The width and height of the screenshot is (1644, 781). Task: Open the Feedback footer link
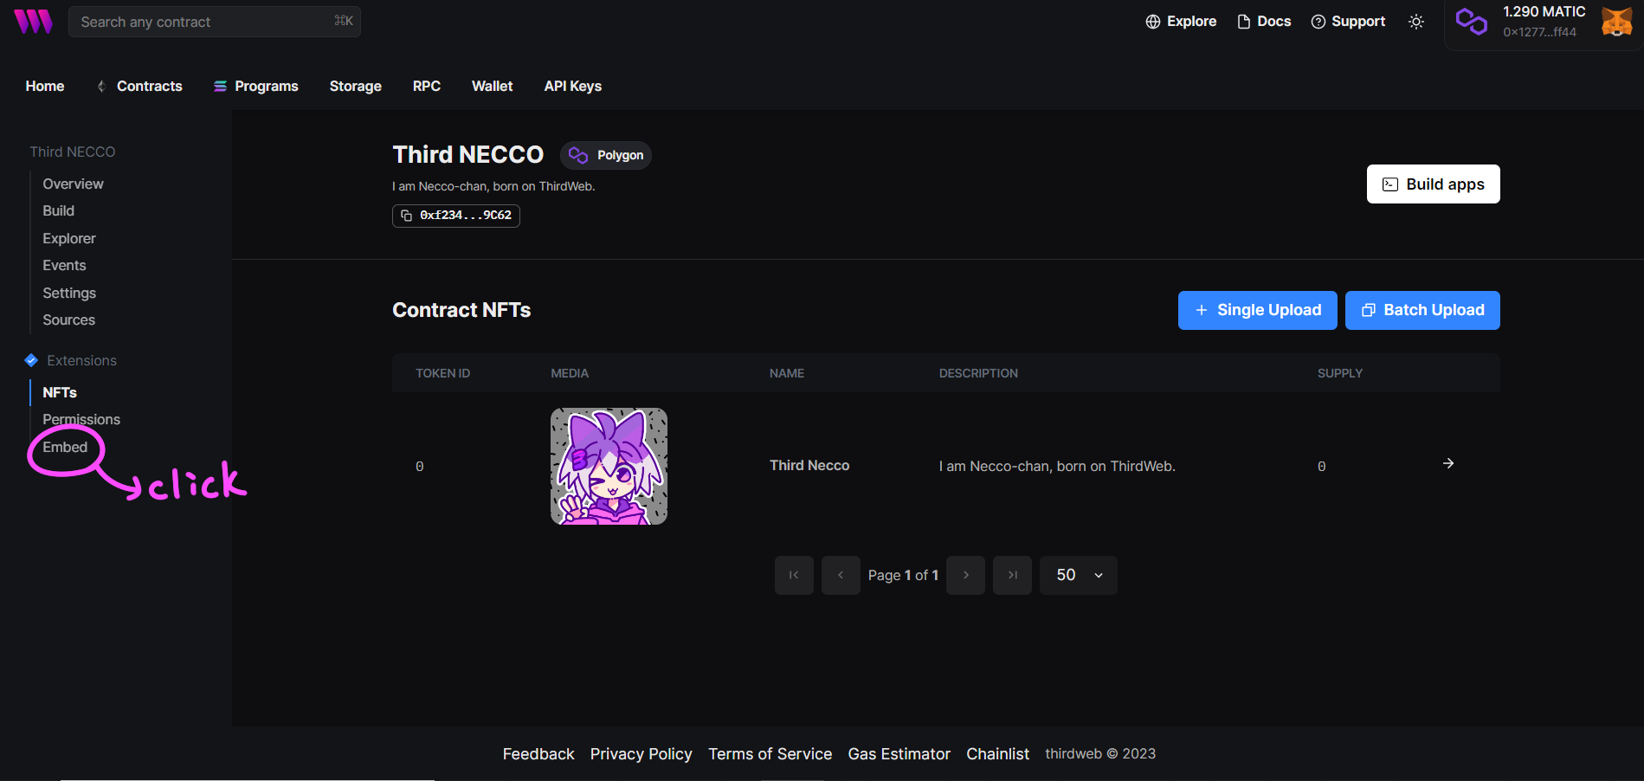tap(538, 754)
